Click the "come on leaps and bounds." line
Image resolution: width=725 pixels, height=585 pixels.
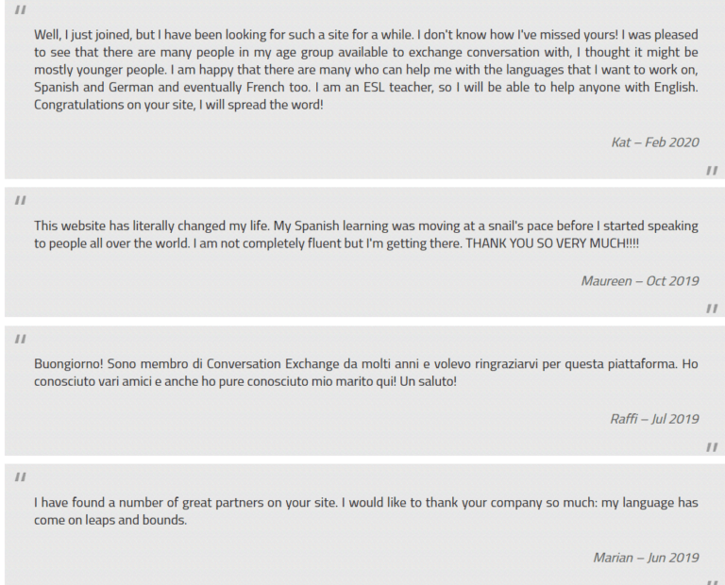point(110,520)
